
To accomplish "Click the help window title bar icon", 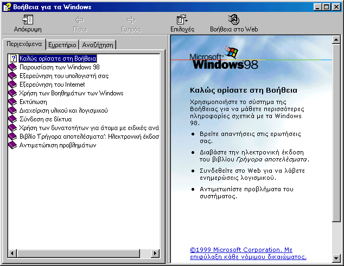I will pyautogui.click(x=7, y=7).
